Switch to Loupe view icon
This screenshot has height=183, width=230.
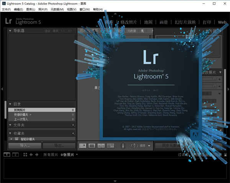click(92, 146)
